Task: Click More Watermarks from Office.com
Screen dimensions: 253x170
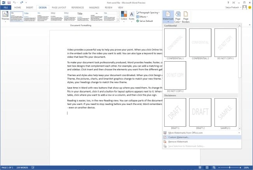Action: pos(202,133)
